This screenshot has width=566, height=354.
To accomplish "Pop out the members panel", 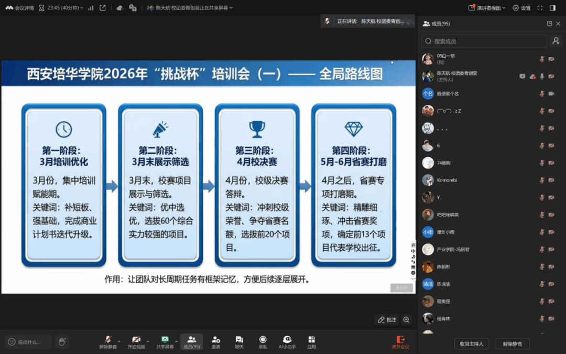I will click(549, 24).
